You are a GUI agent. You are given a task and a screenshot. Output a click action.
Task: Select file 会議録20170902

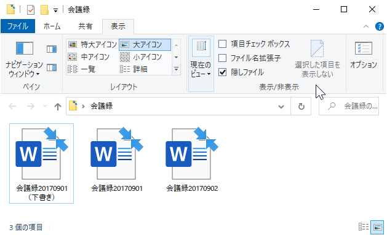click(x=192, y=160)
